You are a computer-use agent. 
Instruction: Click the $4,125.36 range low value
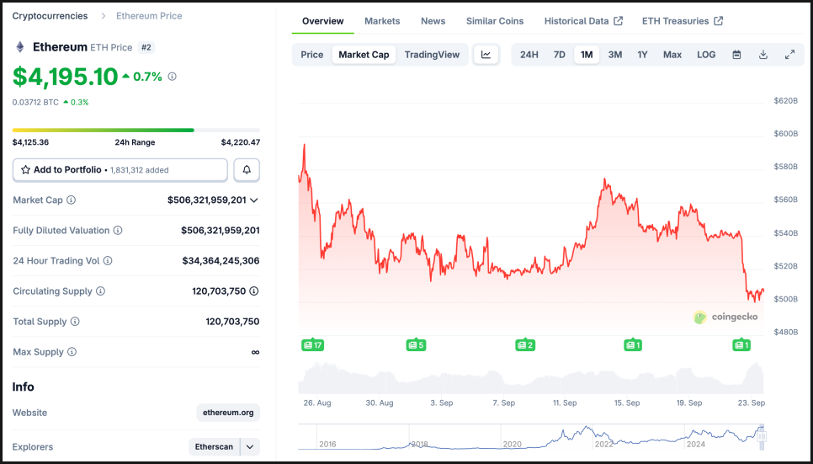[x=30, y=142]
